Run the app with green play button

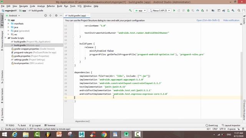point(174,10)
